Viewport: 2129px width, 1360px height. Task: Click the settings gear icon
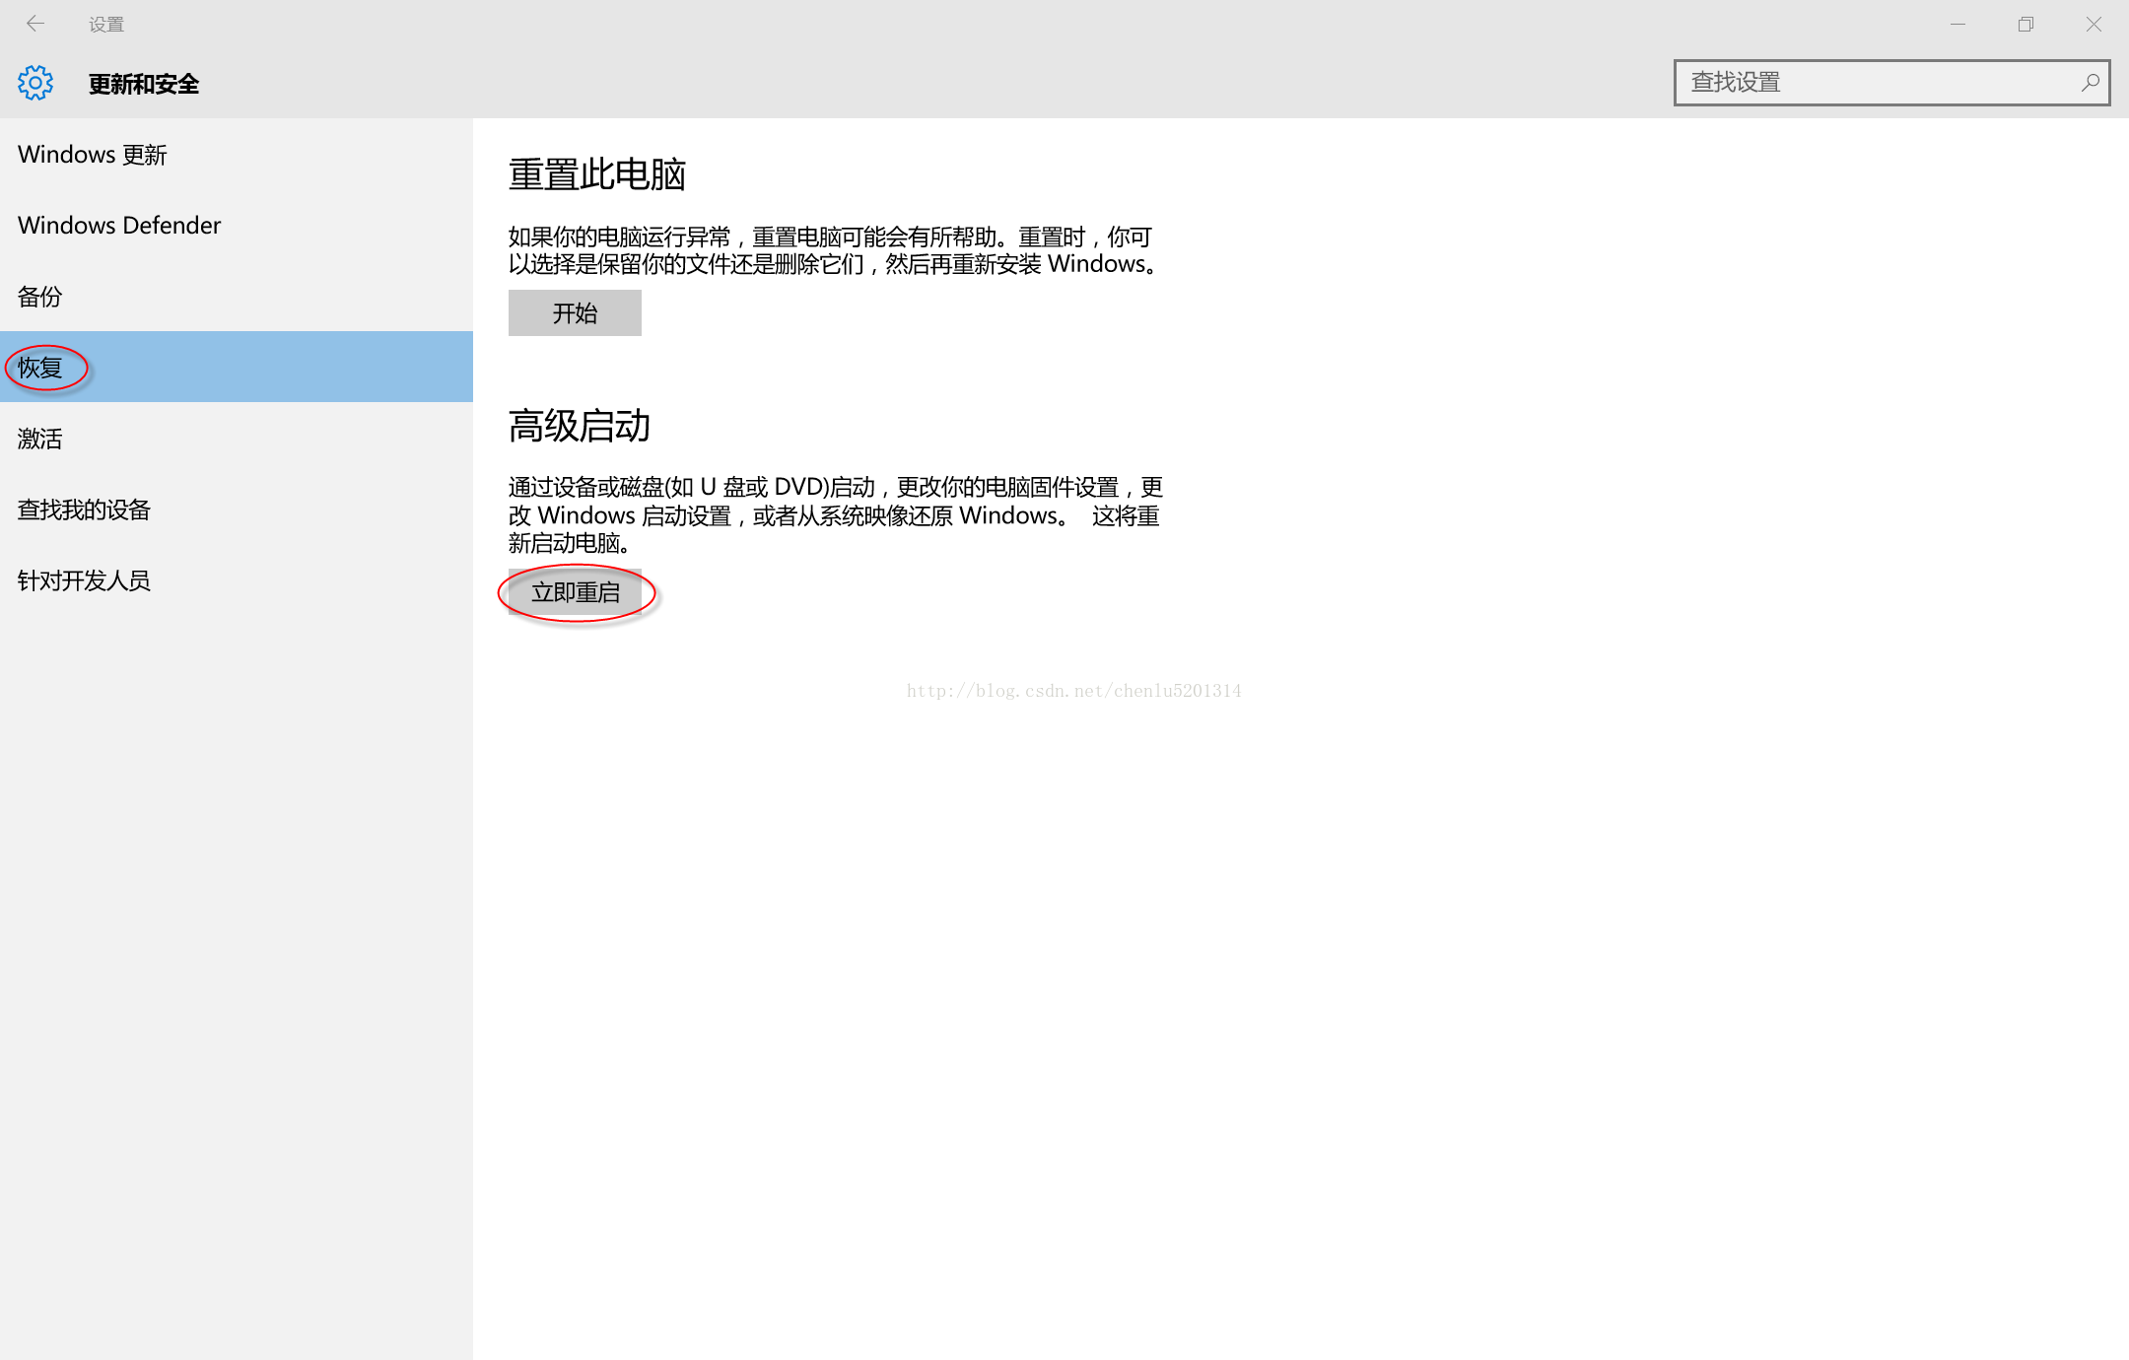pyautogui.click(x=35, y=84)
